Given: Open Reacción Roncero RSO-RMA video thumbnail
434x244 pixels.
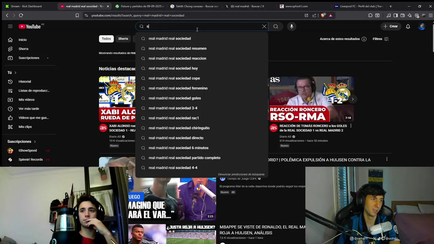Looking at the screenshot, I should point(312,99).
